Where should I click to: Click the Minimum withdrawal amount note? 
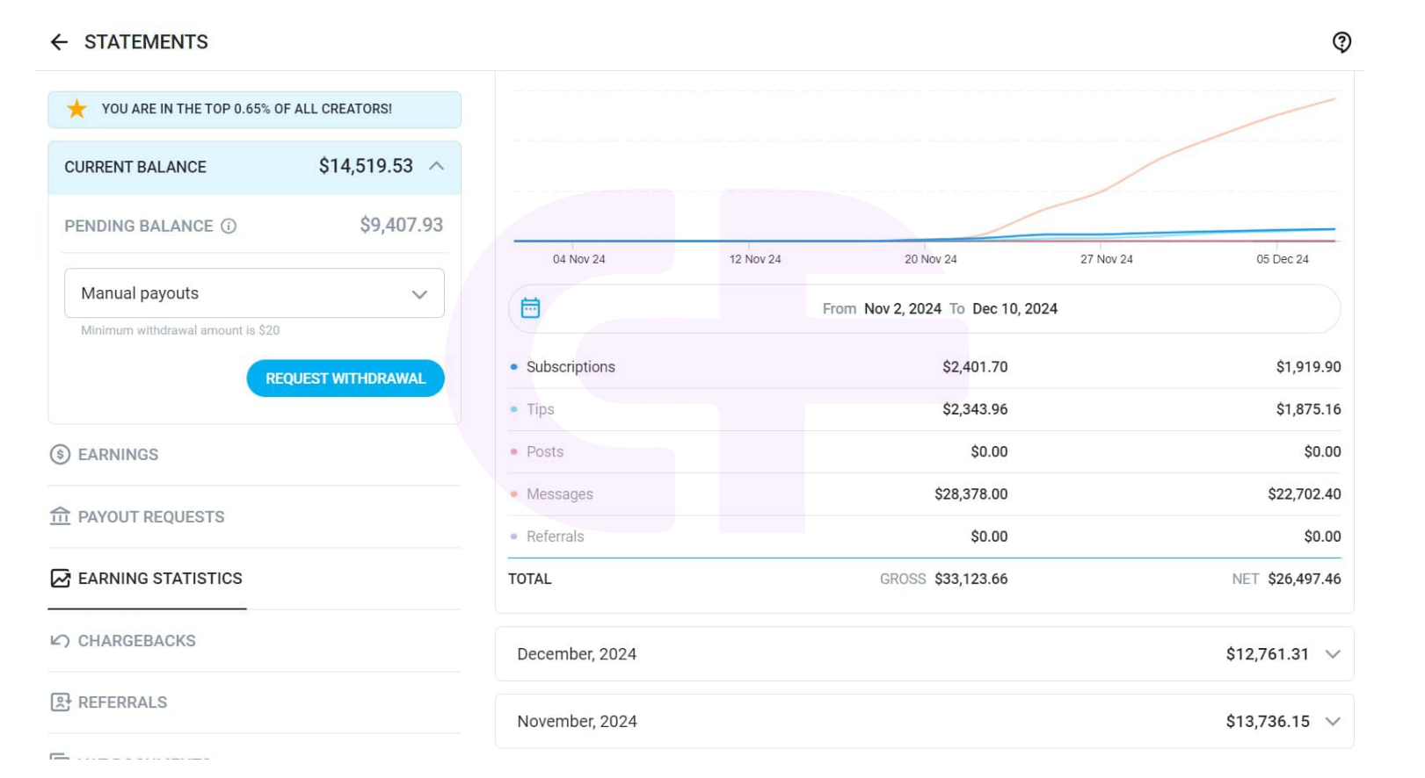point(180,330)
